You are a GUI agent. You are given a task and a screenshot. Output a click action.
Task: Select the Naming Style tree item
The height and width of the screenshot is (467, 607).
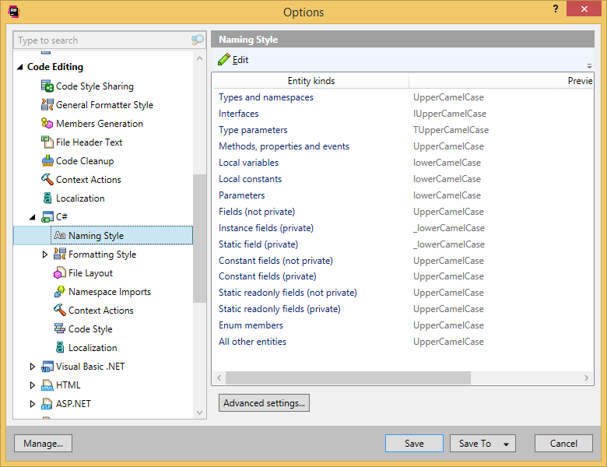click(x=96, y=236)
